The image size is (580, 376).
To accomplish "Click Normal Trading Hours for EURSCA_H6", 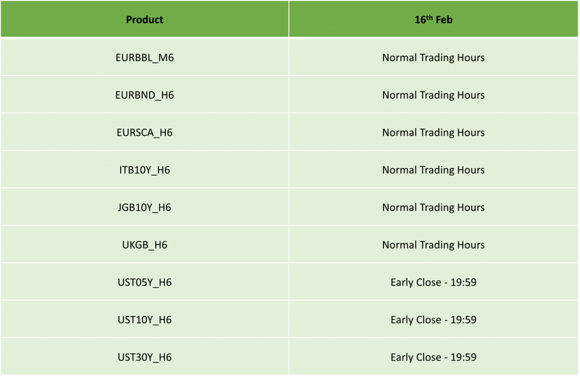I will tap(433, 133).
